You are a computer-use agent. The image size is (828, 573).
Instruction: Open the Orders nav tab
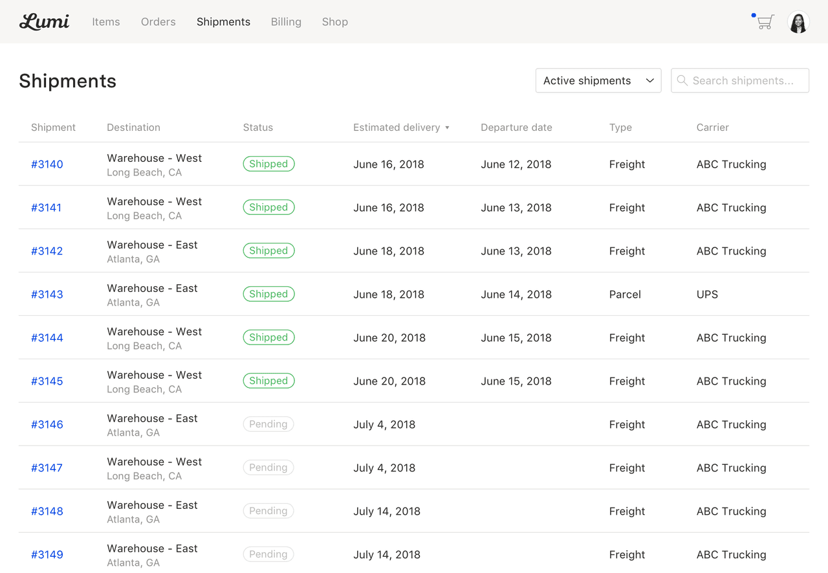(x=158, y=22)
